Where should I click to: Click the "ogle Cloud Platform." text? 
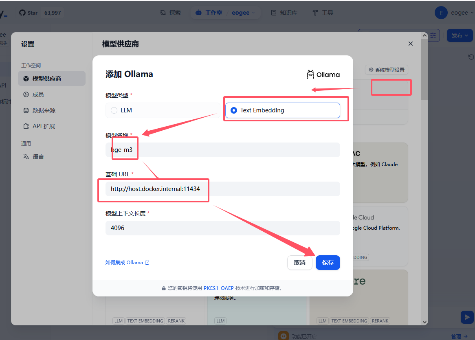(376, 228)
